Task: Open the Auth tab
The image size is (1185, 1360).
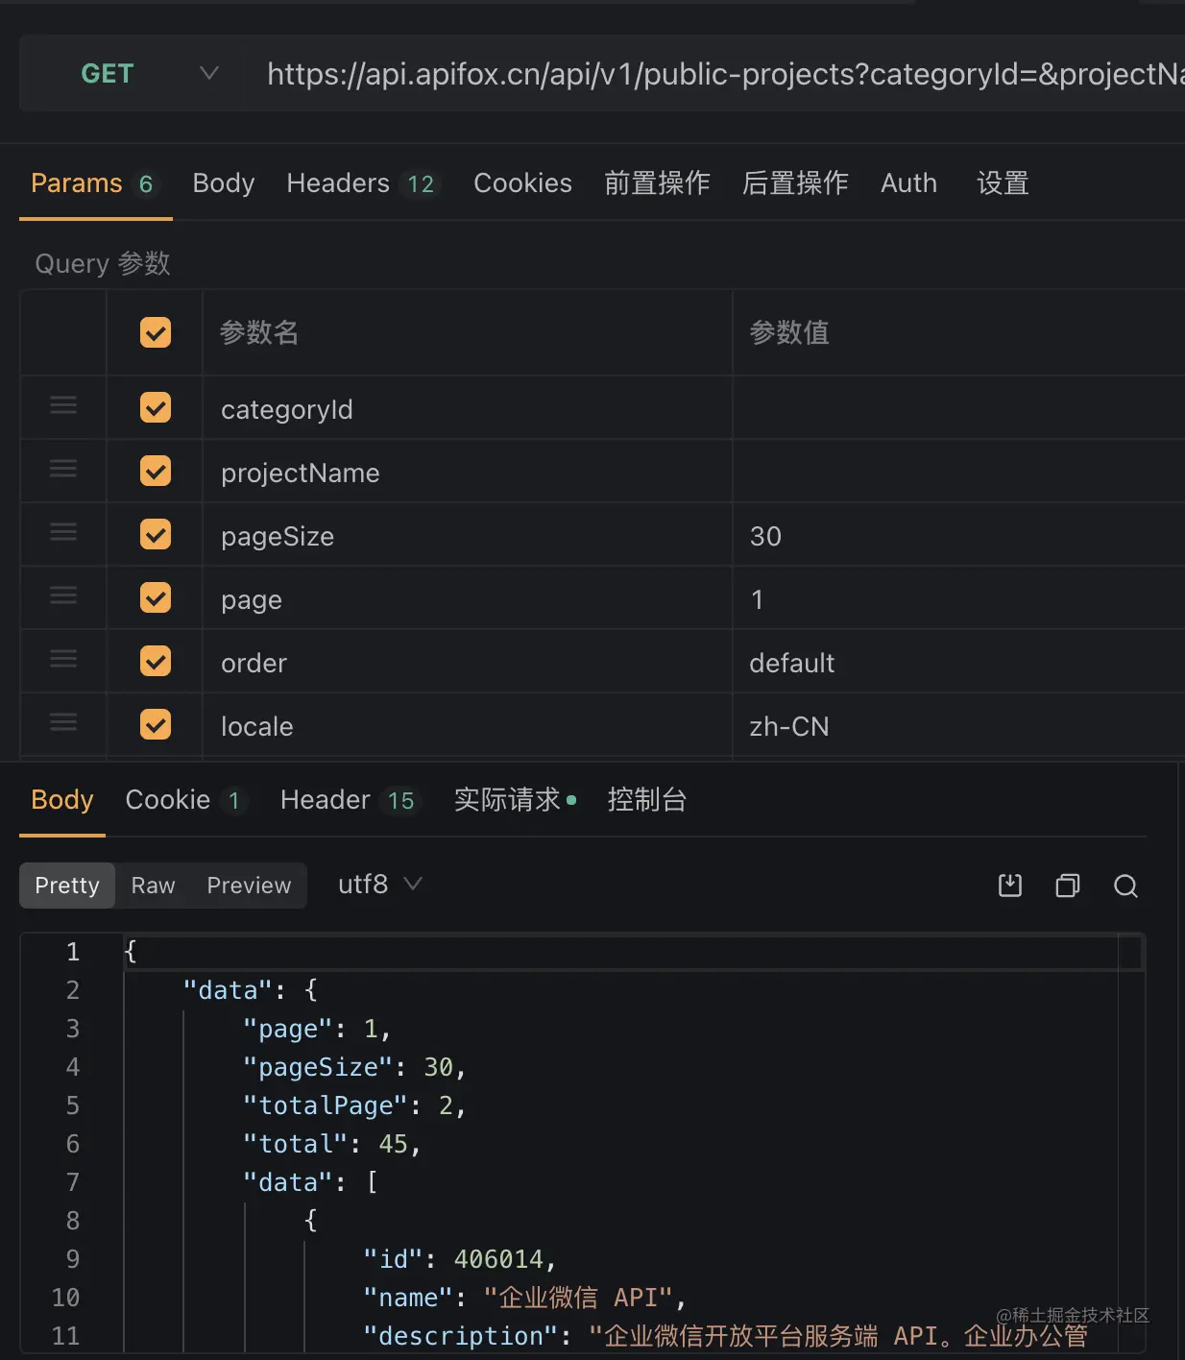Action: coord(907,183)
